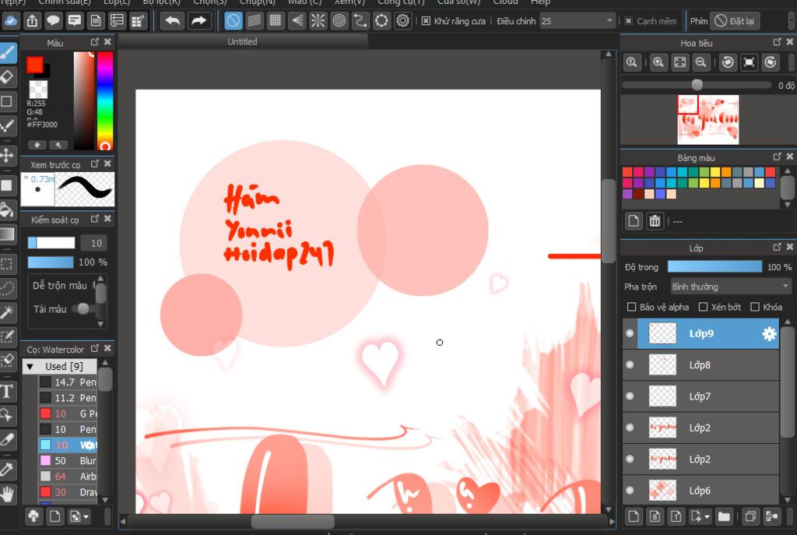The height and width of the screenshot is (535, 797).
Task: Zoom out using the navigator icon
Action: click(x=701, y=62)
